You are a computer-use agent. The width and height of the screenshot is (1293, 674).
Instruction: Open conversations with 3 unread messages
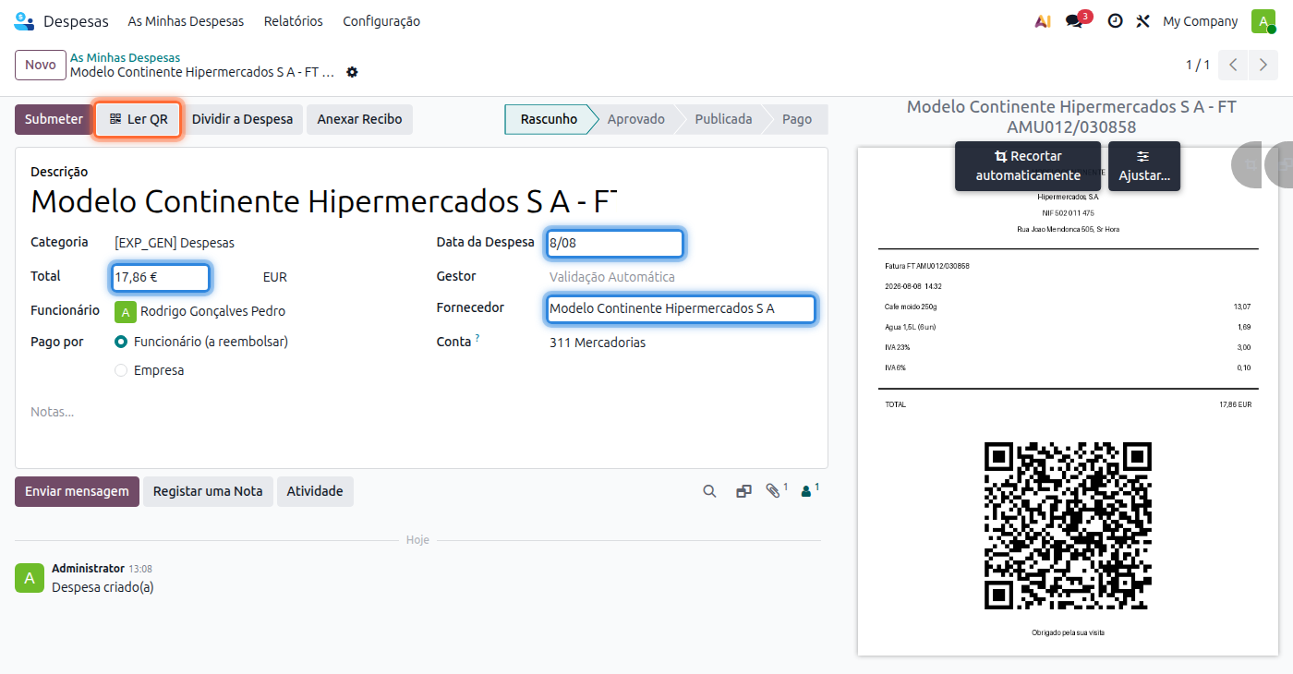1078,19
